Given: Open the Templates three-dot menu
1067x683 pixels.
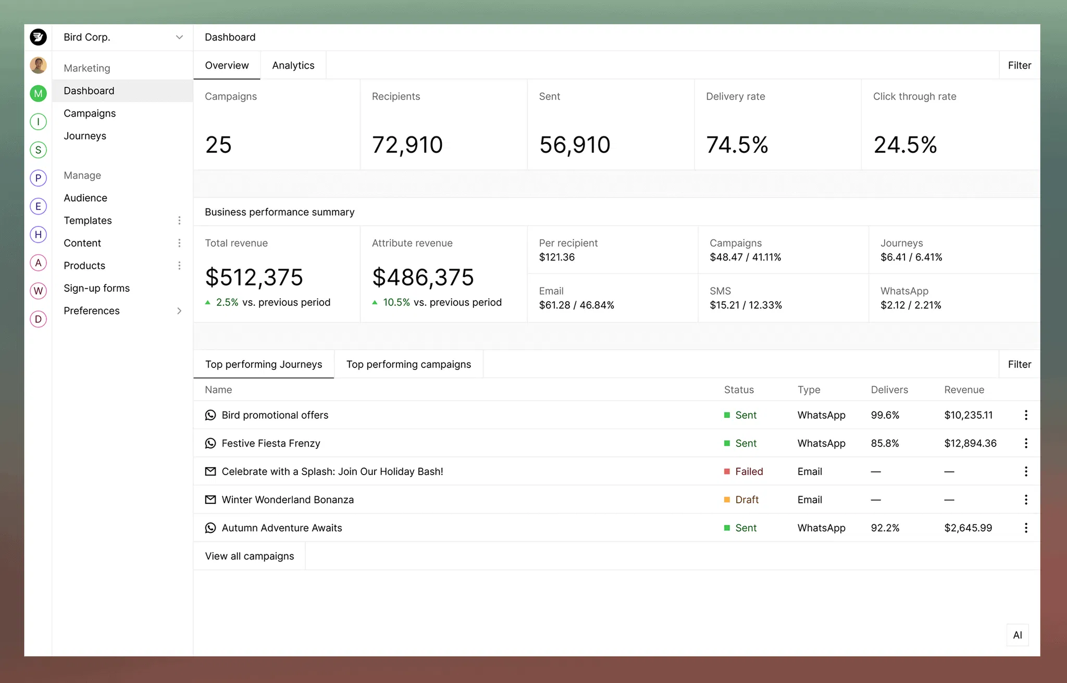Looking at the screenshot, I should [x=179, y=220].
